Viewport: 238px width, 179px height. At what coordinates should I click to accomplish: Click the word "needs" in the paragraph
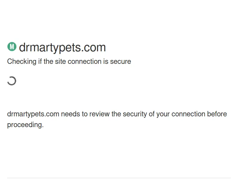tap(70, 114)
